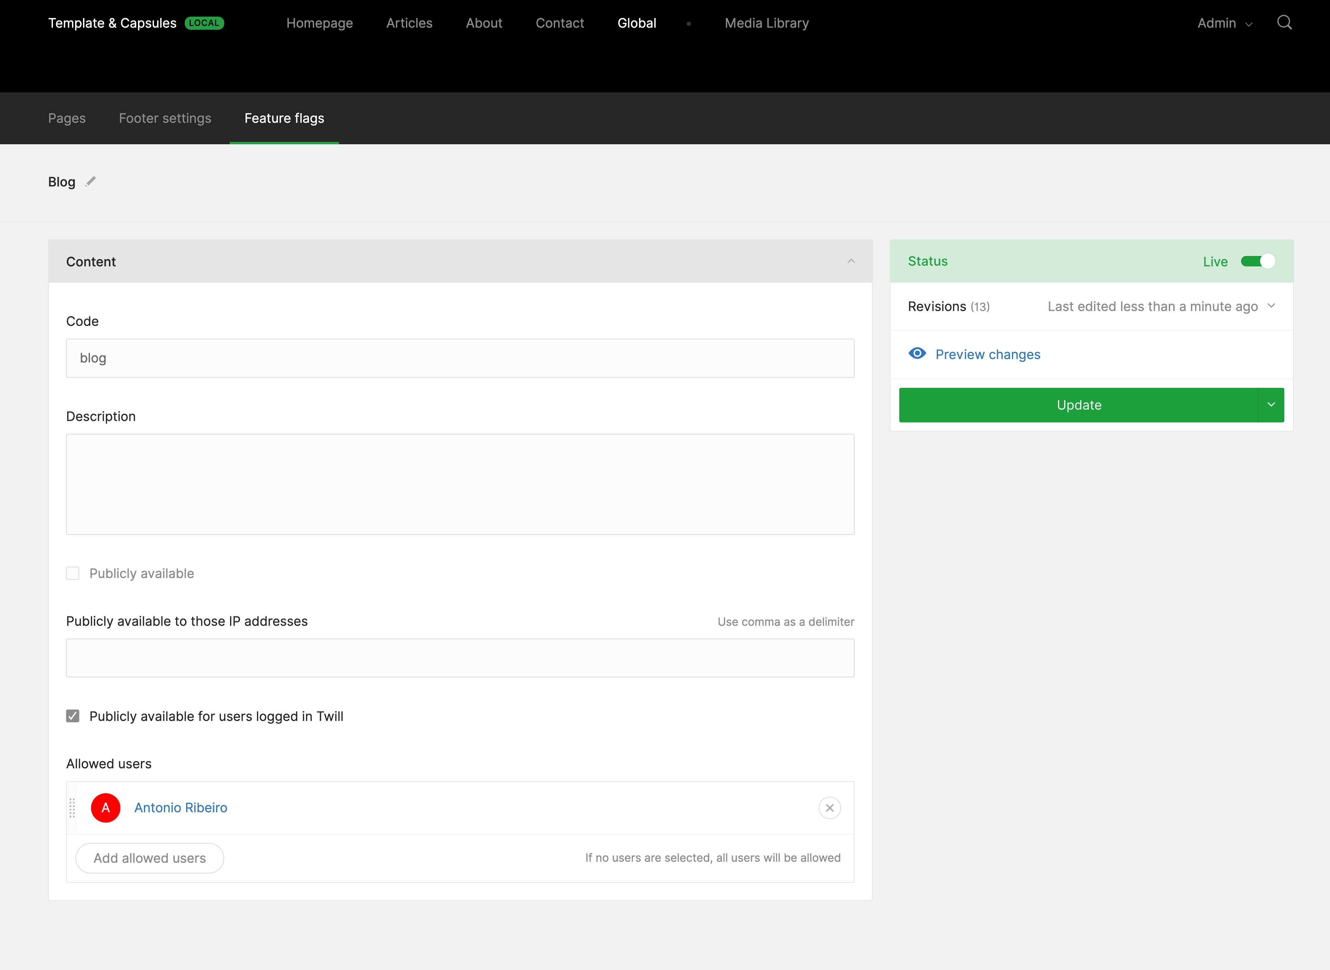Click the Add allowed users button
Screen dimensions: 1330x970
click(150, 858)
